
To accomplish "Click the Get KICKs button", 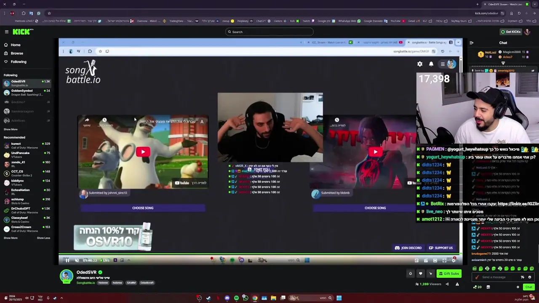I will pos(511,32).
